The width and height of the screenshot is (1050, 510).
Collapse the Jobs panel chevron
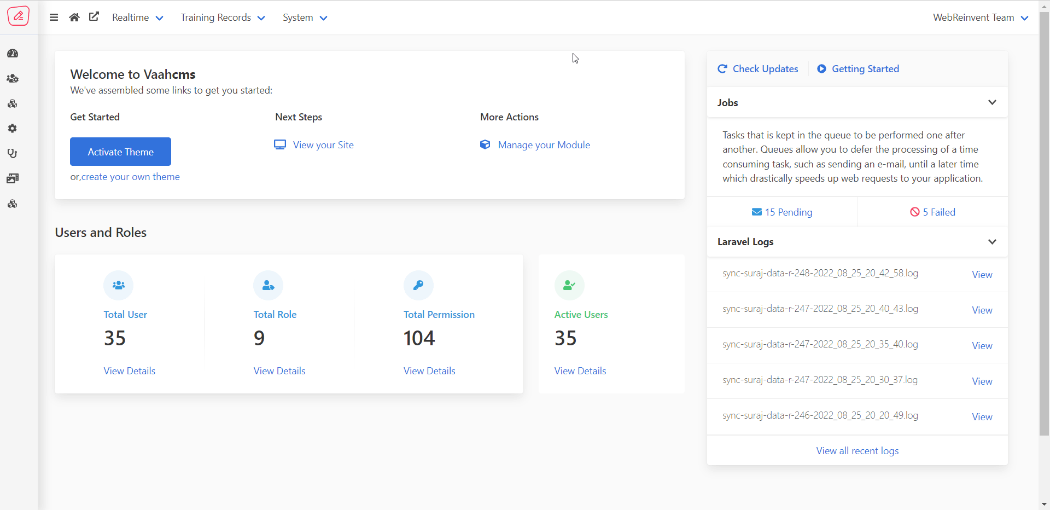992,102
